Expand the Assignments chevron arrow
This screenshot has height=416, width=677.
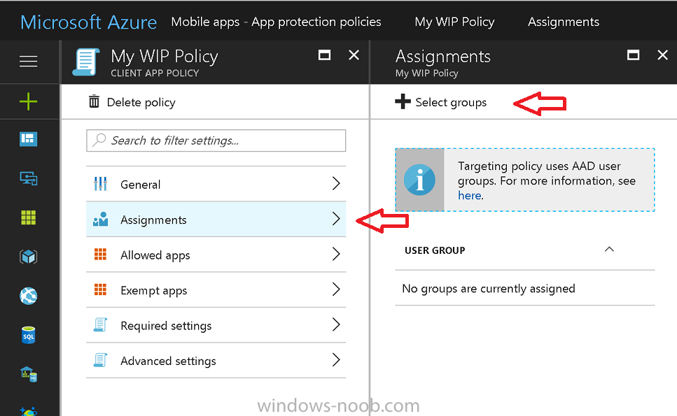(x=336, y=219)
